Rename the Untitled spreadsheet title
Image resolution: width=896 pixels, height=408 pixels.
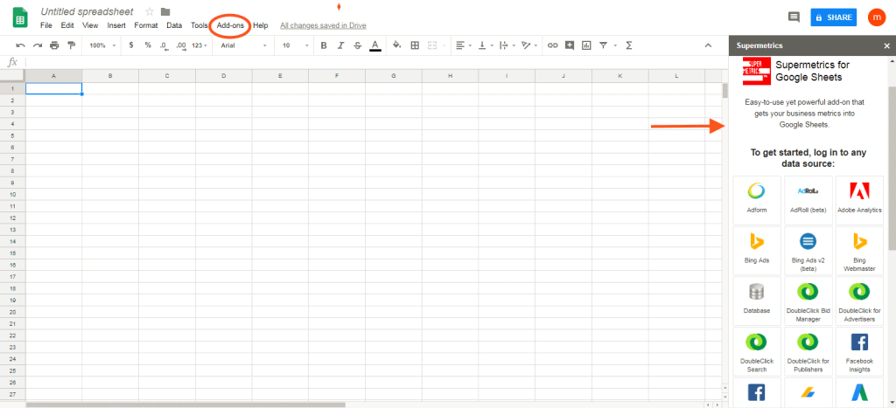87,11
